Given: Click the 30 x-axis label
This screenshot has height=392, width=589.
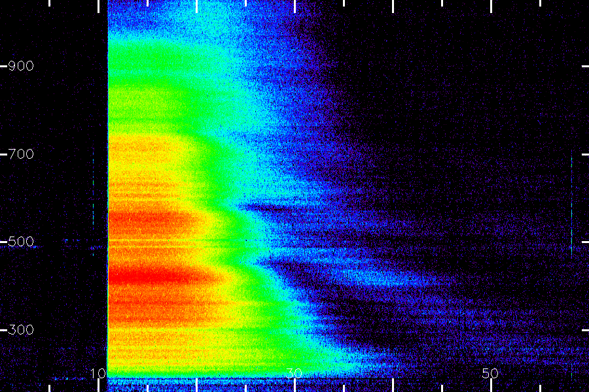Looking at the screenshot, I should tap(294, 373).
